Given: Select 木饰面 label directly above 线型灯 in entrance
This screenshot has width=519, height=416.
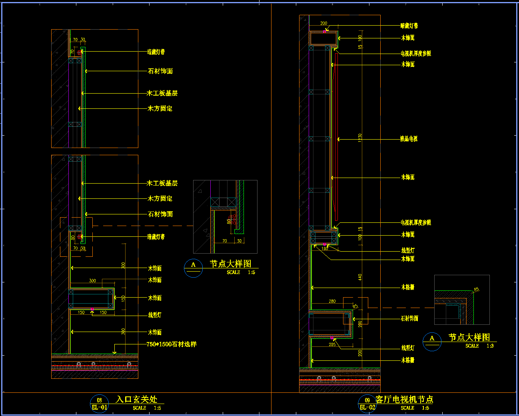Looking at the screenshot, I should click(155, 298).
